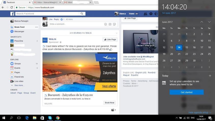Click the emoji icon in comment box
The image size is (215, 121).
[106, 24]
